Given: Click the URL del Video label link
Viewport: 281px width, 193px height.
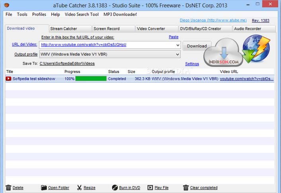Looking at the screenshot, I should click(x=25, y=44).
